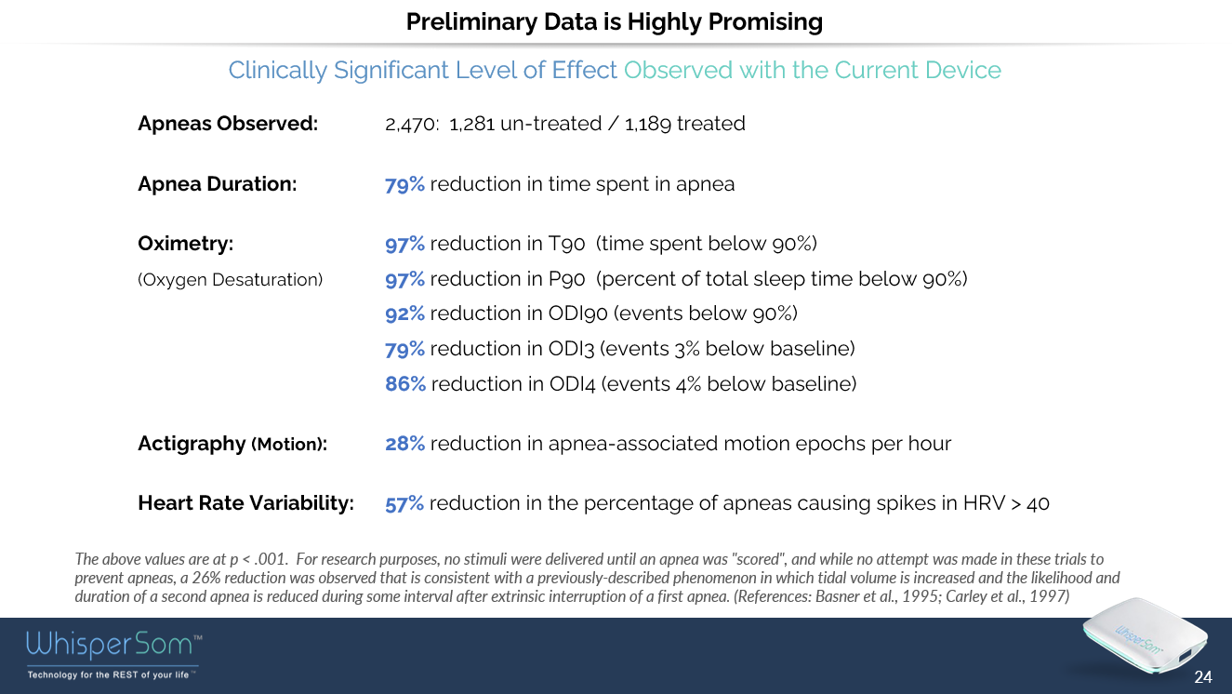Select the 'Apneas Observed:' label
Screen dimensions: 1232x694
228,124
